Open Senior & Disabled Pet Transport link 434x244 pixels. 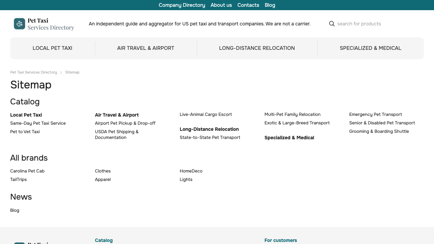point(382,123)
